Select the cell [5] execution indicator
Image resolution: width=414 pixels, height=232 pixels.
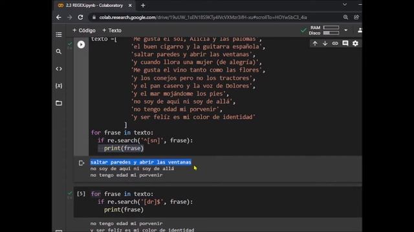(x=81, y=194)
